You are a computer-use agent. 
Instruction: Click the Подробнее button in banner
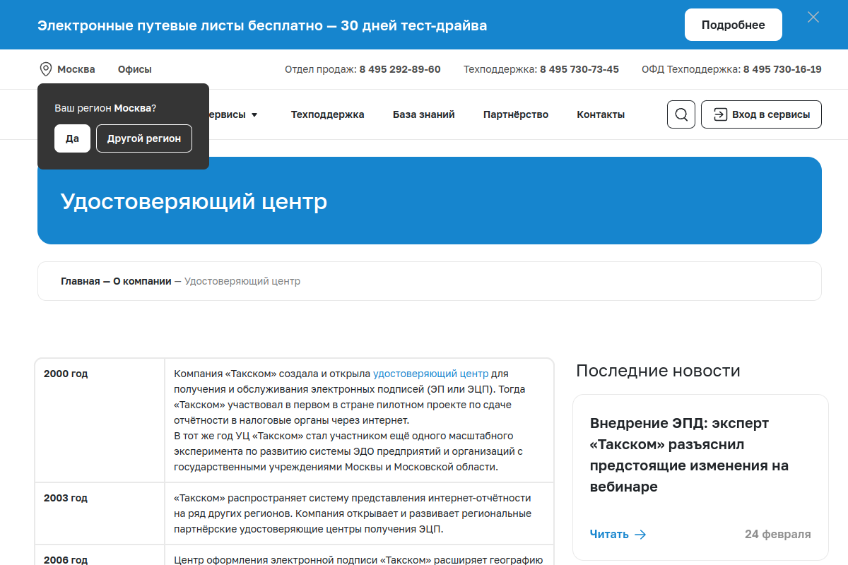[x=734, y=25]
